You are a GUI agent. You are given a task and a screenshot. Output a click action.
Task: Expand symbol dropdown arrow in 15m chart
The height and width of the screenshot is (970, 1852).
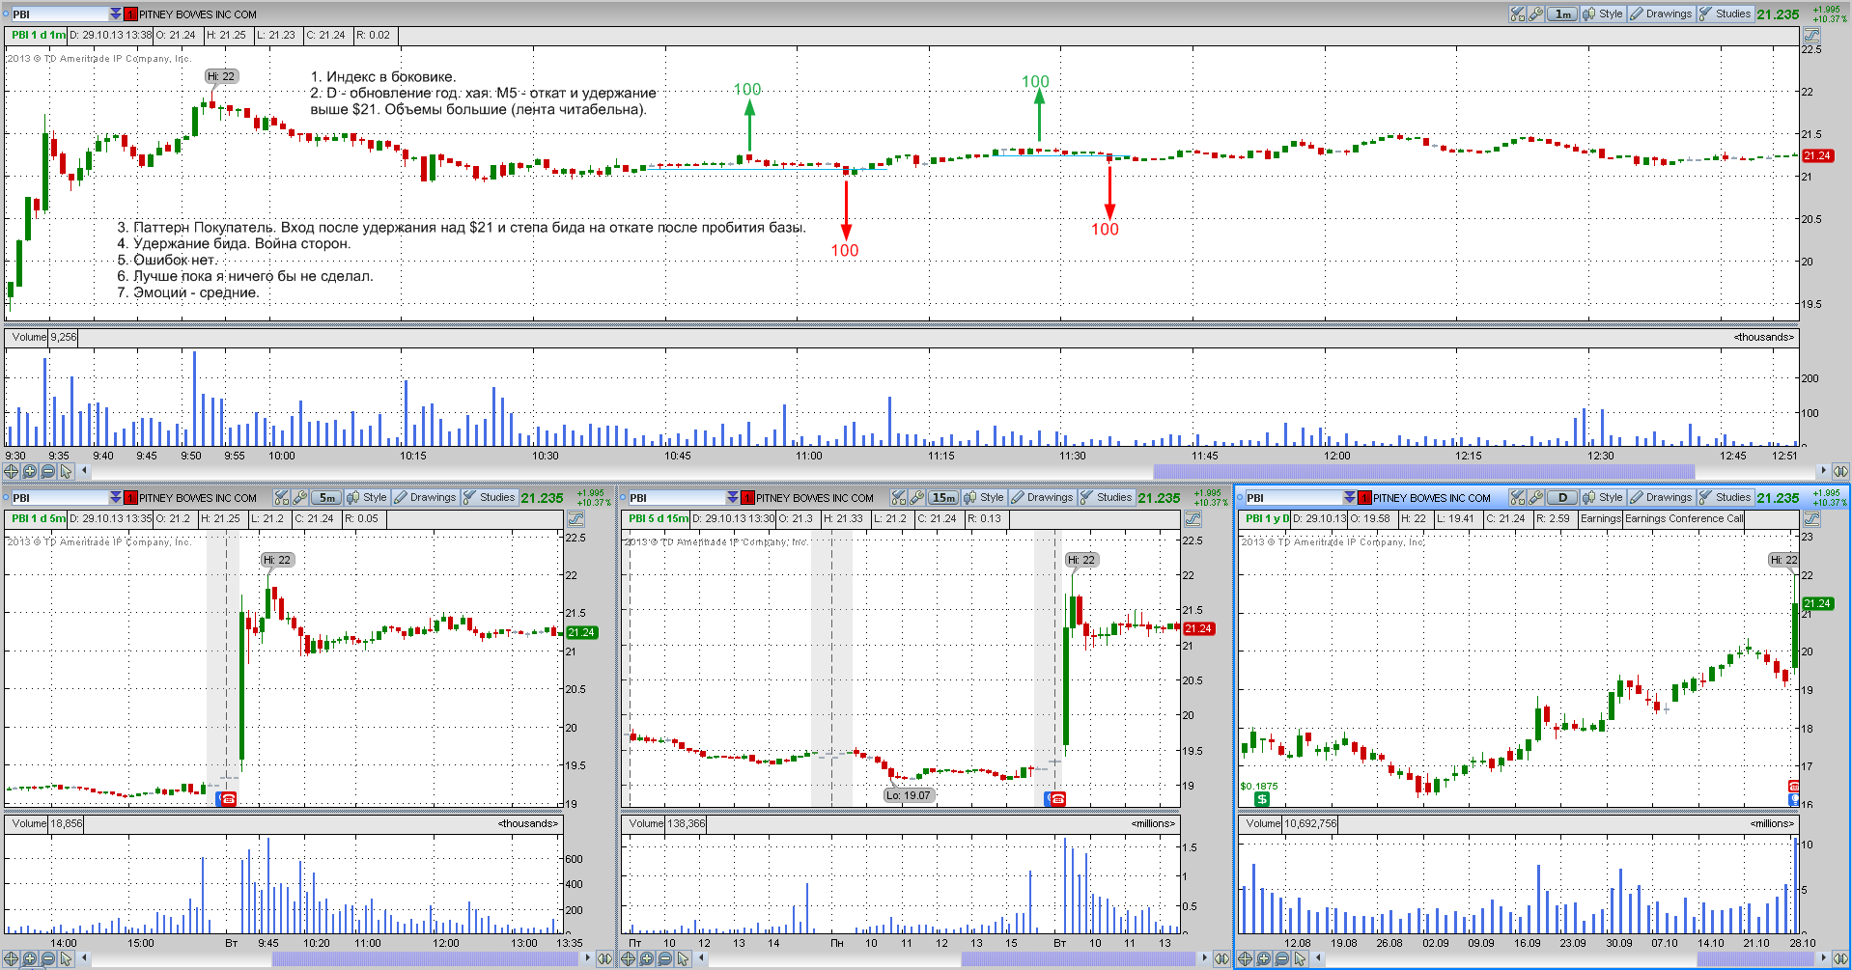[733, 498]
